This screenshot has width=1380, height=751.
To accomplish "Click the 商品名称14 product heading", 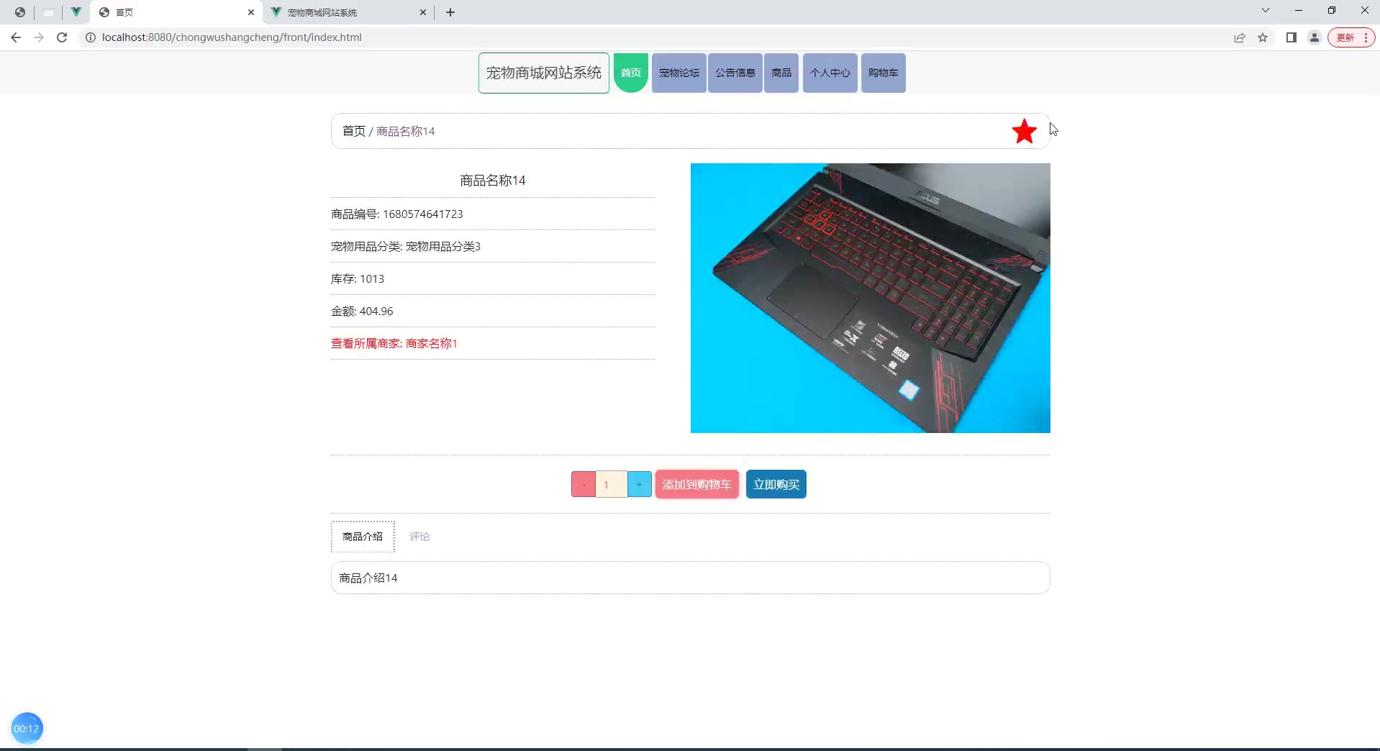I will 493,181.
